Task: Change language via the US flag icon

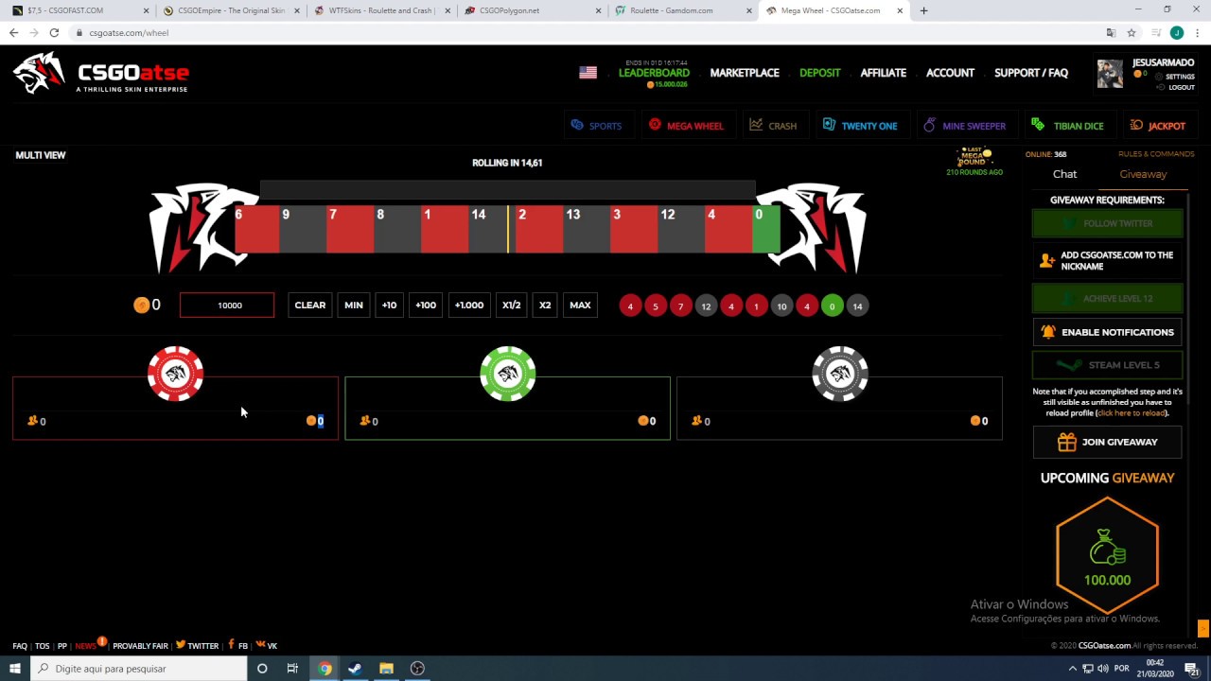Action: click(588, 73)
